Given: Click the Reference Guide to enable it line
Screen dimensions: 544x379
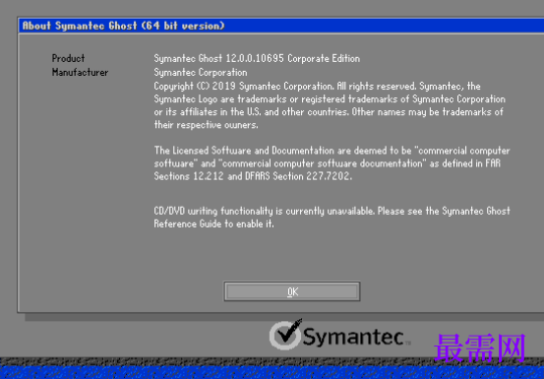Looking at the screenshot, I should [x=213, y=223].
